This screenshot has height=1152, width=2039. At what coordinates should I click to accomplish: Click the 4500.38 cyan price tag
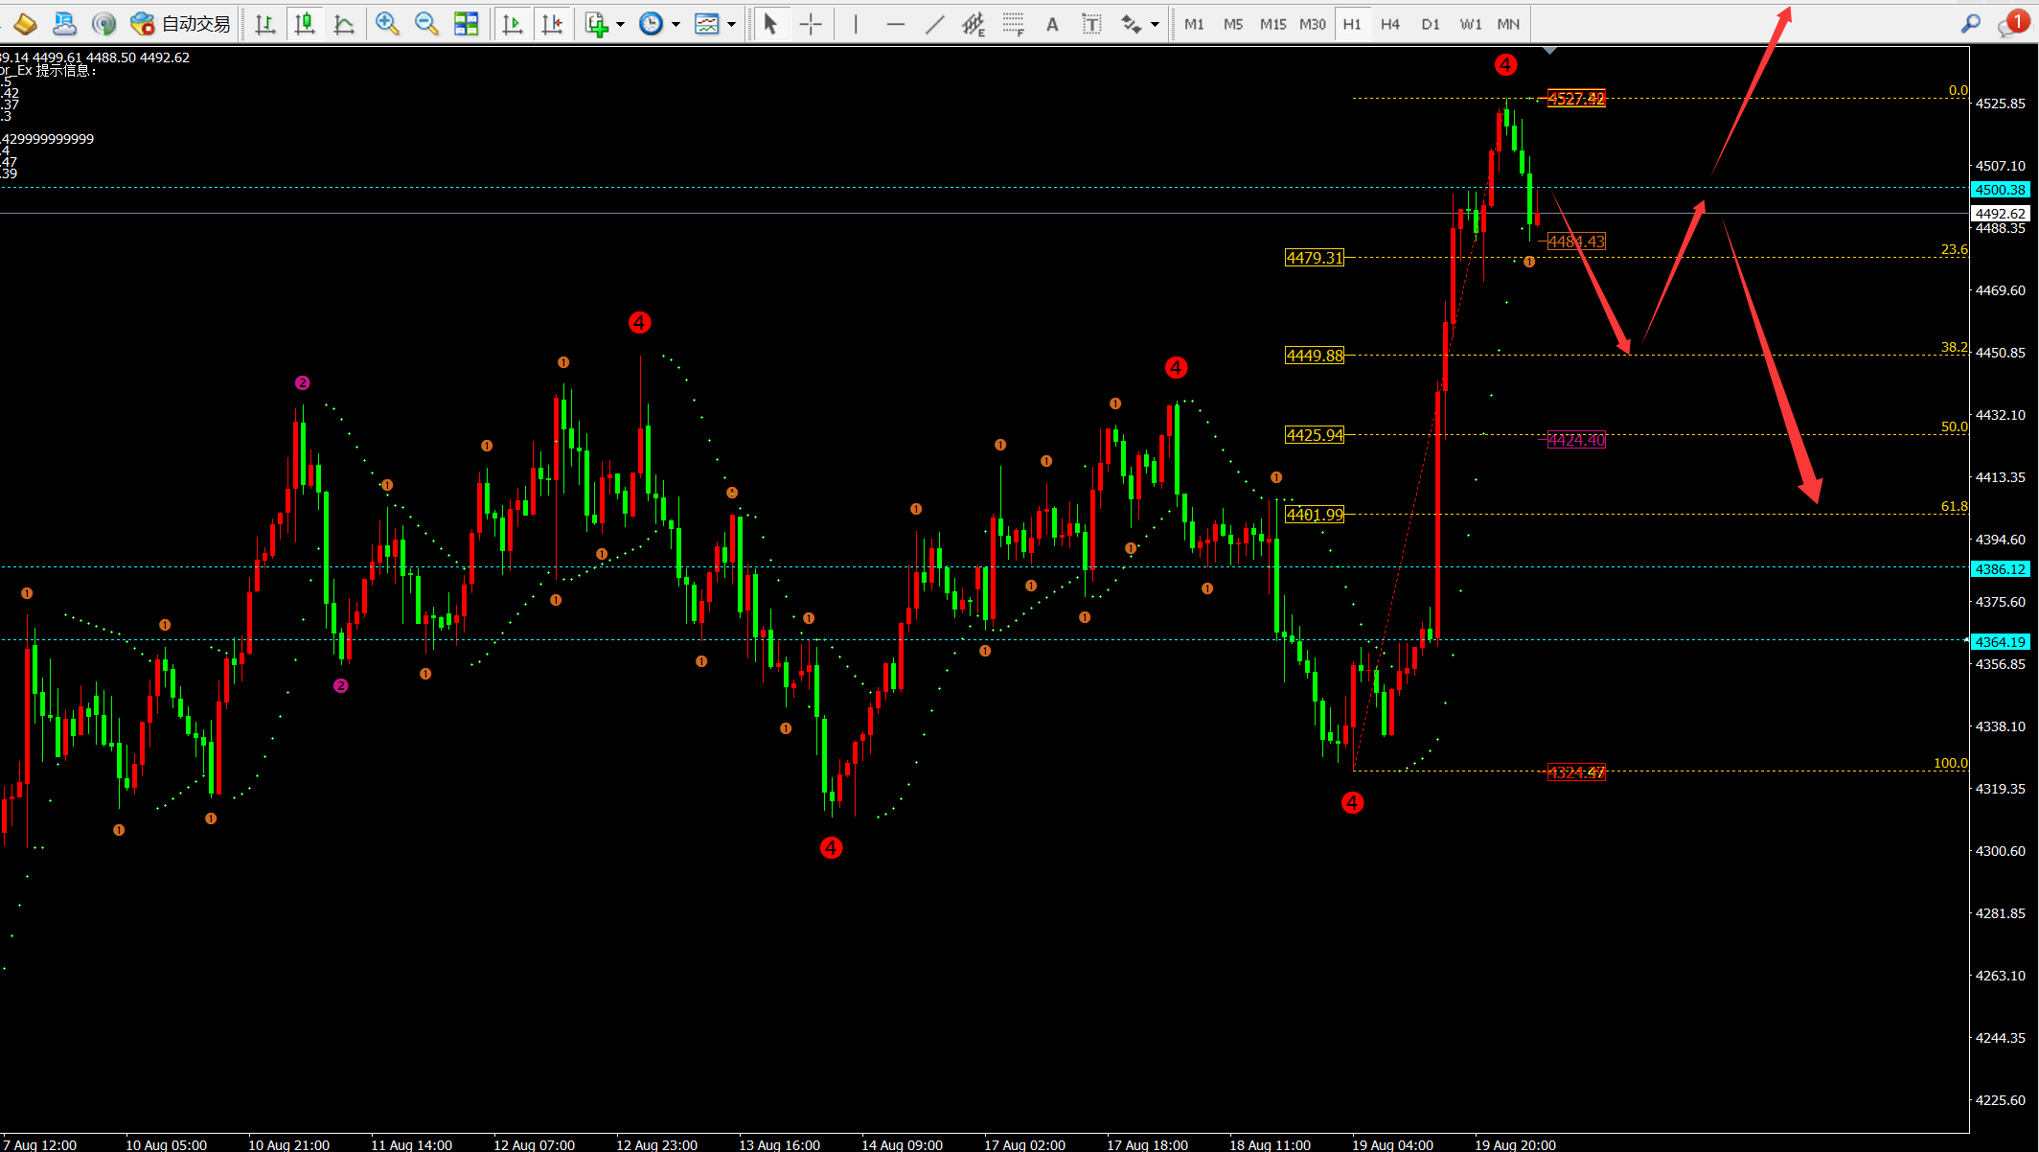[x=2001, y=190]
